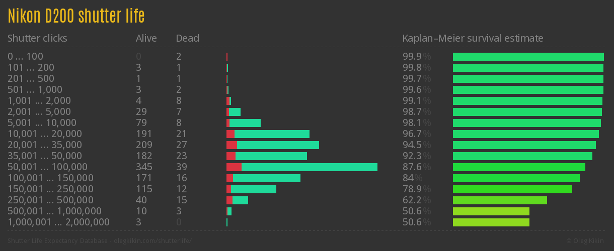
Task: Click the red dead segment for 20,001 … 35,000
Action: pyautogui.click(x=232, y=145)
